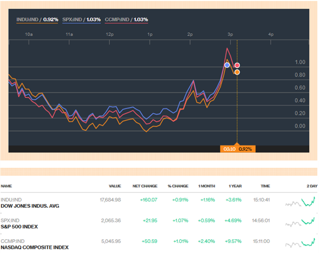Image resolution: width=319 pixels, height=253 pixels.
Task: Click net change +50.59
Action: click(149, 241)
